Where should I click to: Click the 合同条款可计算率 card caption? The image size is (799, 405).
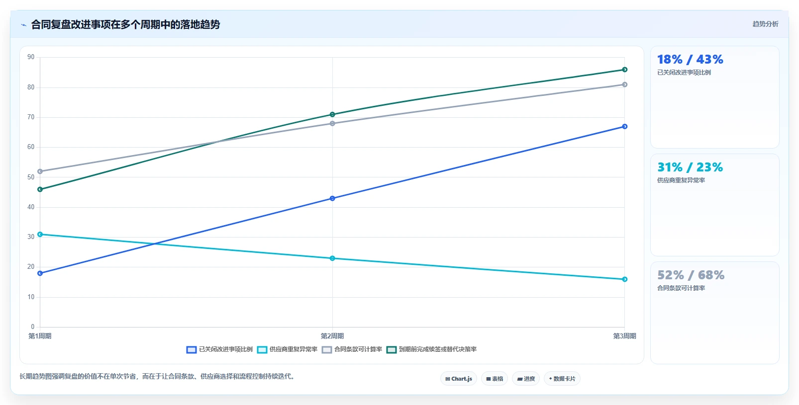pyautogui.click(x=681, y=288)
